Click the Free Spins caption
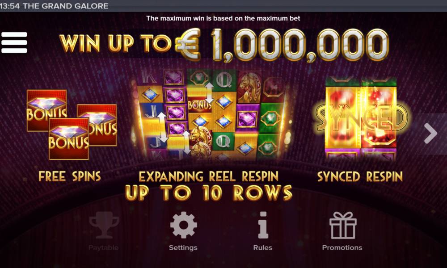Viewport: 447px width, 268px height. click(70, 176)
